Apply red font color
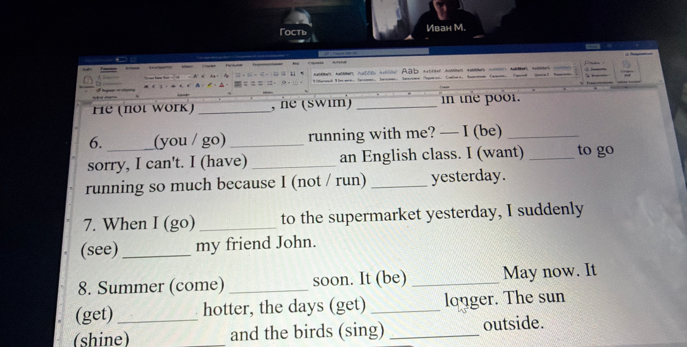This screenshot has width=687, height=347. click(x=221, y=85)
